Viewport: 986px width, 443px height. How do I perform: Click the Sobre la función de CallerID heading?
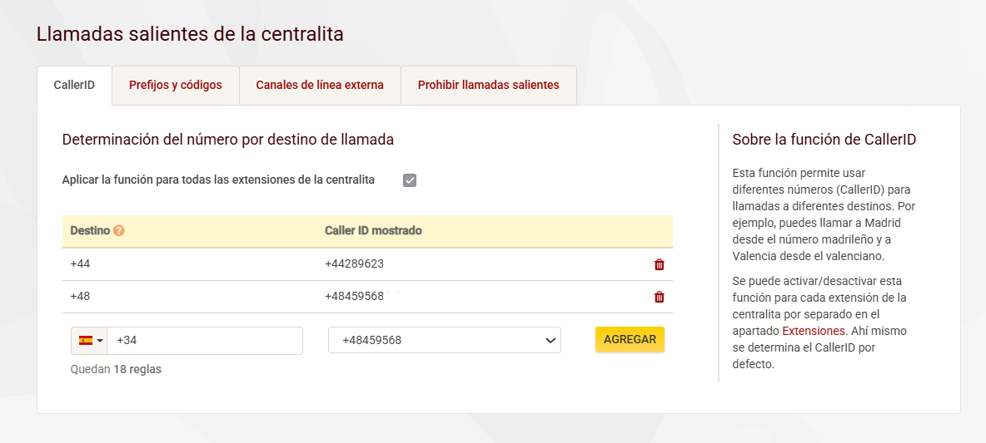pyautogui.click(x=824, y=140)
